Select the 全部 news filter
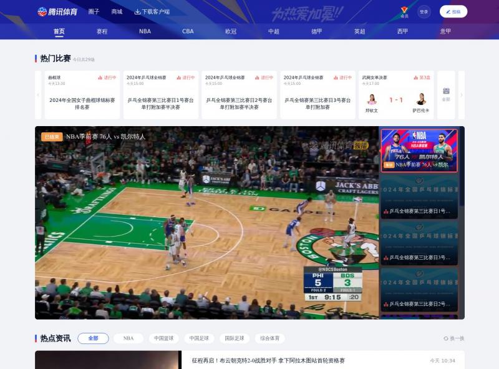The width and height of the screenshot is (499, 369). coord(93,338)
